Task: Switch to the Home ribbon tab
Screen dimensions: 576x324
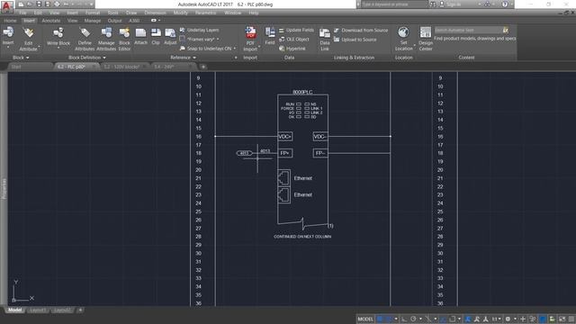Action: tap(10, 21)
